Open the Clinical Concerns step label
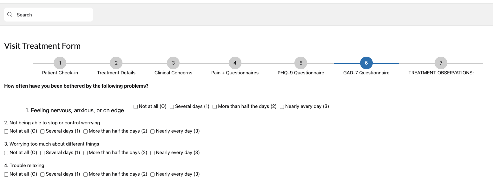493x181 pixels. point(173,73)
